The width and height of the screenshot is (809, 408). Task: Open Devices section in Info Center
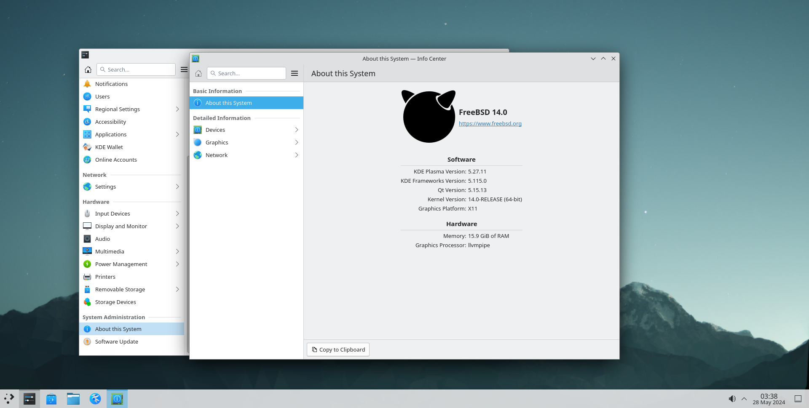pyautogui.click(x=215, y=130)
